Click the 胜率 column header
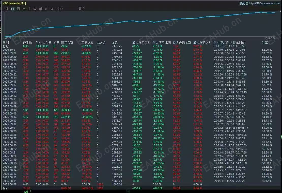This screenshot has width=282, height=193. coord(265,43)
